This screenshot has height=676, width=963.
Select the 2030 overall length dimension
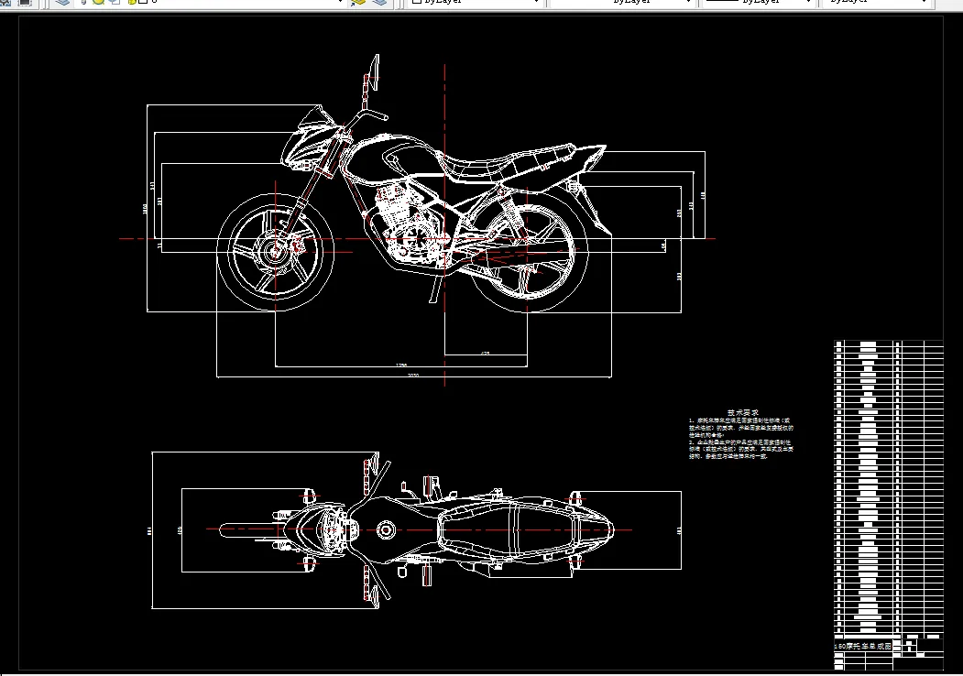413,375
